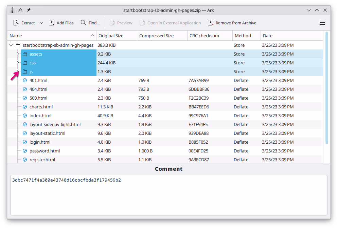Select the charts.html file entry

41,107
